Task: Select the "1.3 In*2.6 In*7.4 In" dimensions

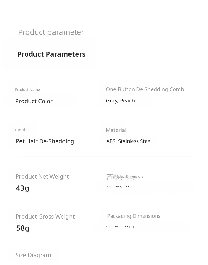Action: [x=121, y=187]
